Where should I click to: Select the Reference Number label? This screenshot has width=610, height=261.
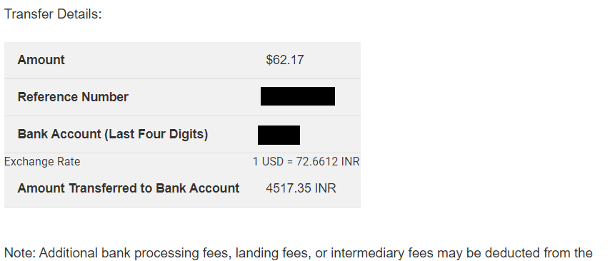[73, 97]
